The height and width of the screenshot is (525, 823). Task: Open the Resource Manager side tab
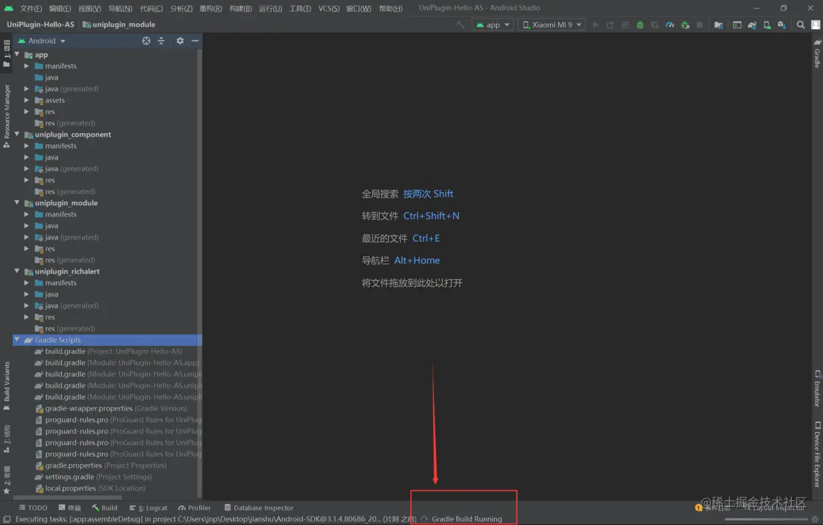pos(7,116)
